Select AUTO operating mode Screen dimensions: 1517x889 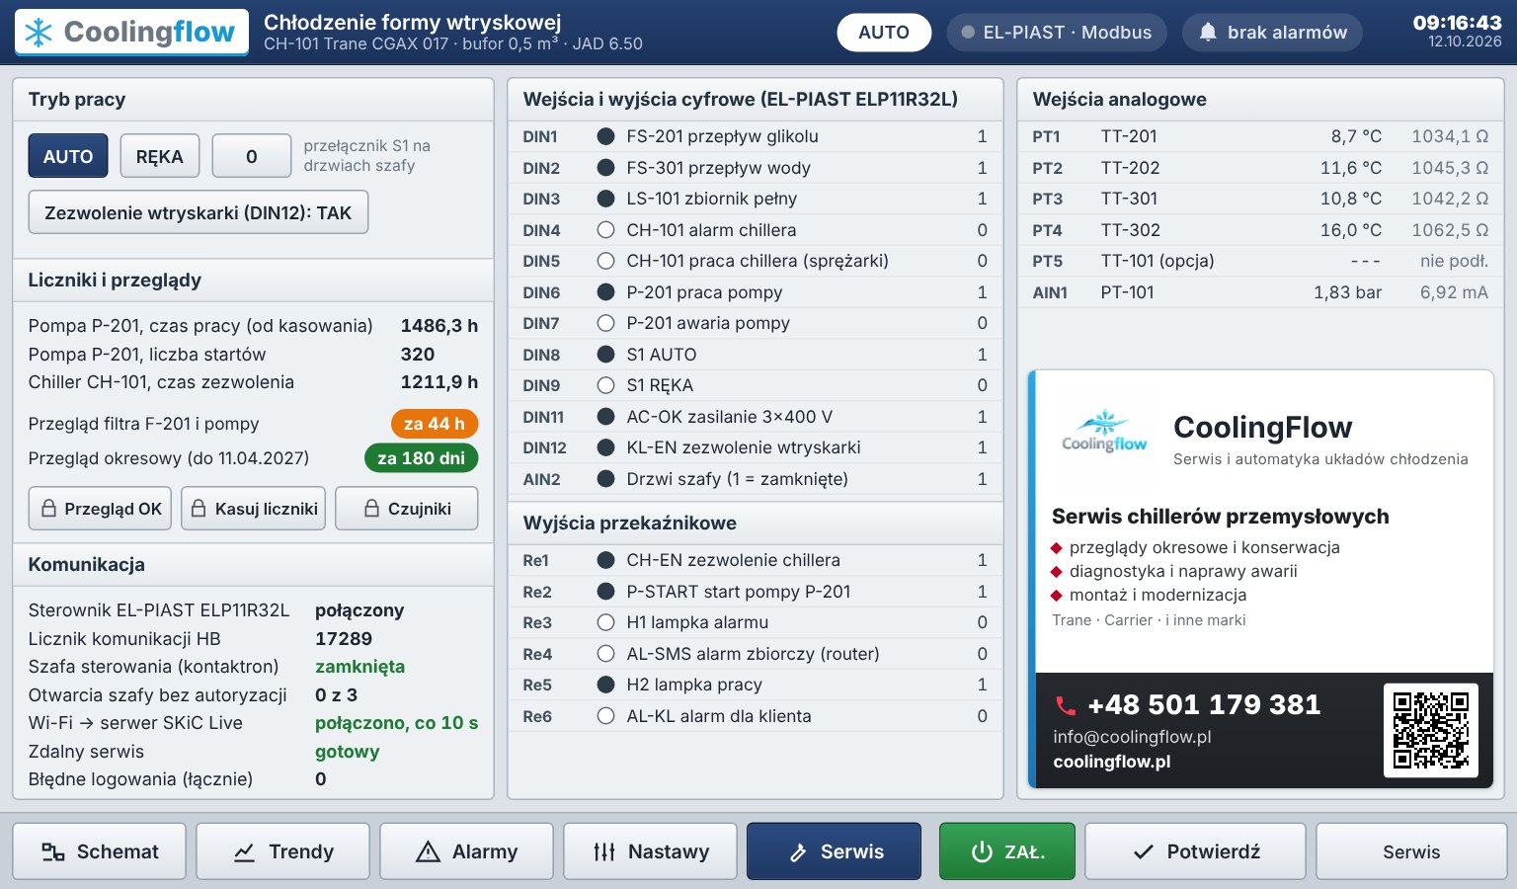click(x=68, y=156)
